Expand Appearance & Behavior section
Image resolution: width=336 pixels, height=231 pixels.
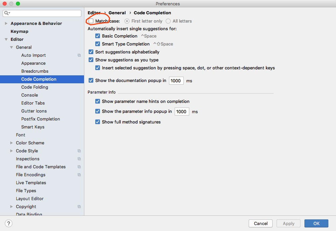click(6, 23)
